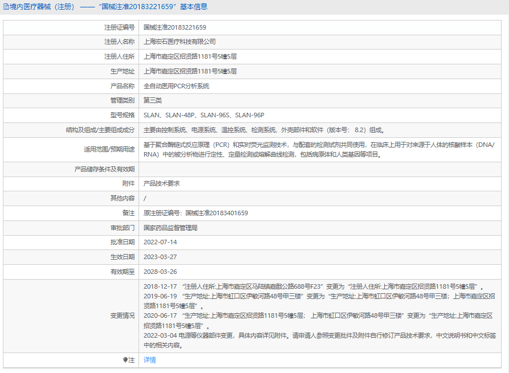Select registration number 国械注准20183221659 in the table
This screenshot has width=509, height=373.
(x=174, y=27)
